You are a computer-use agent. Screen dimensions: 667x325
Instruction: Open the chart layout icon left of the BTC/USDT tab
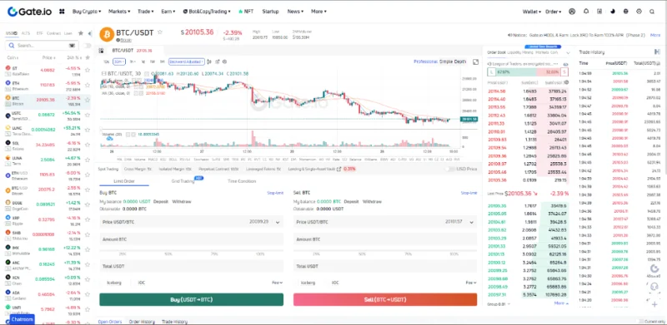point(101,51)
